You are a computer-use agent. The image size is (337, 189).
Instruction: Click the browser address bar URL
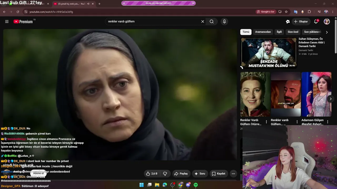51,12
